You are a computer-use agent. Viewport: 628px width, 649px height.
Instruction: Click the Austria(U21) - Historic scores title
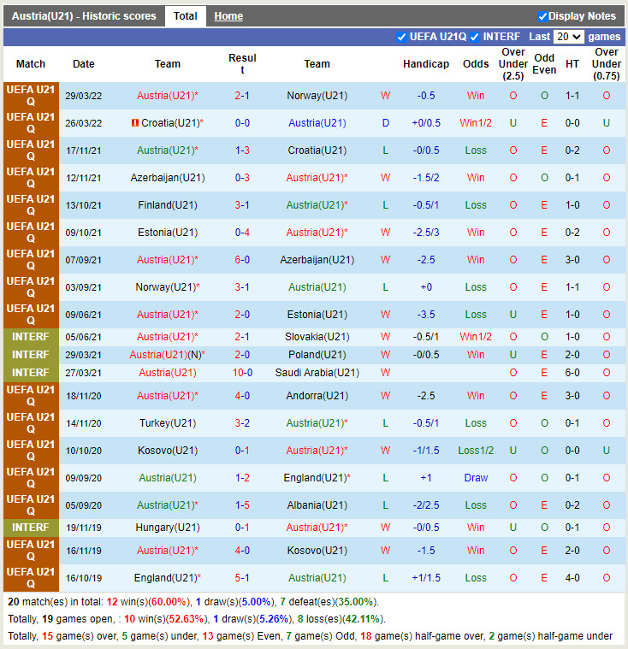(x=84, y=16)
